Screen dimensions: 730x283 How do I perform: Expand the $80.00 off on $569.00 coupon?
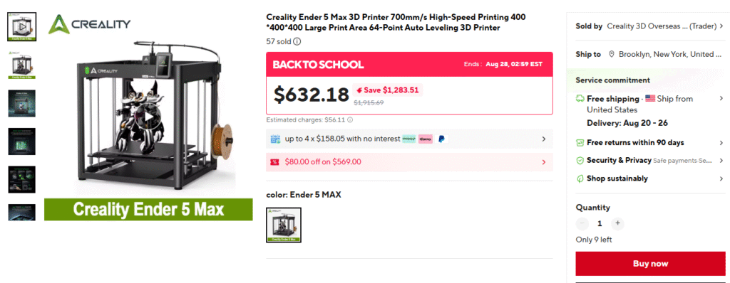409,162
